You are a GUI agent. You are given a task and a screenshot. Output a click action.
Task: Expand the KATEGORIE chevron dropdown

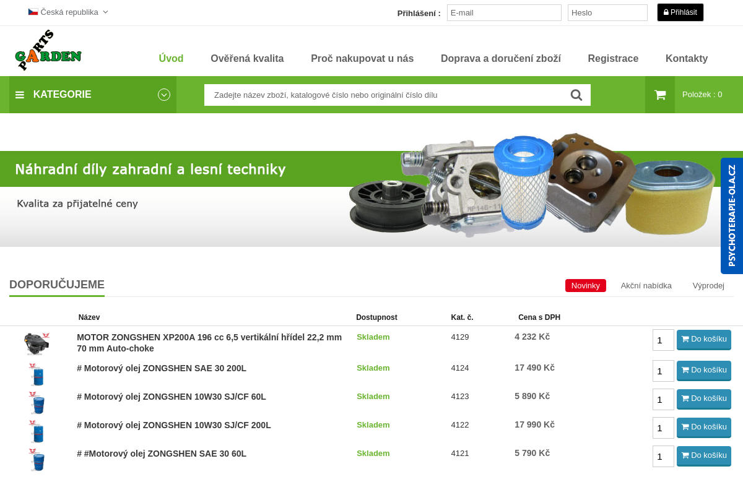pyautogui.click(x=164, y=95)
